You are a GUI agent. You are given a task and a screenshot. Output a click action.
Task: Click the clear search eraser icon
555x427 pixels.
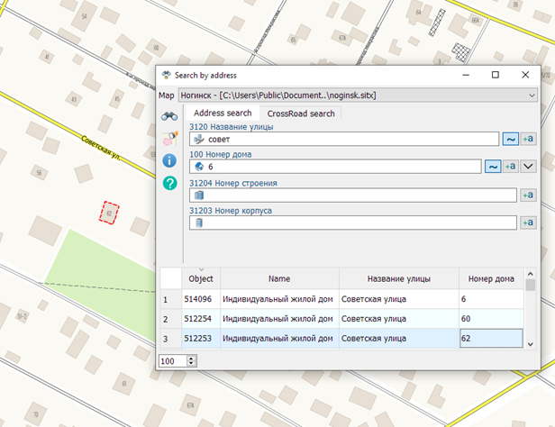click(x=168, y=139)
